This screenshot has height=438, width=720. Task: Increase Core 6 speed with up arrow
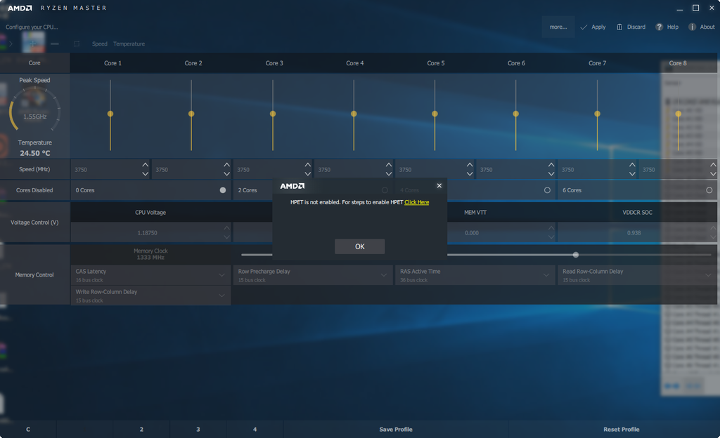click(551, 164)
